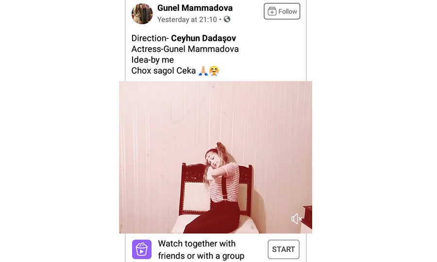Screen dimensions: 437x262
Task: Click the plus icon inside the Follow button
Action: click(x=272, y=12)
